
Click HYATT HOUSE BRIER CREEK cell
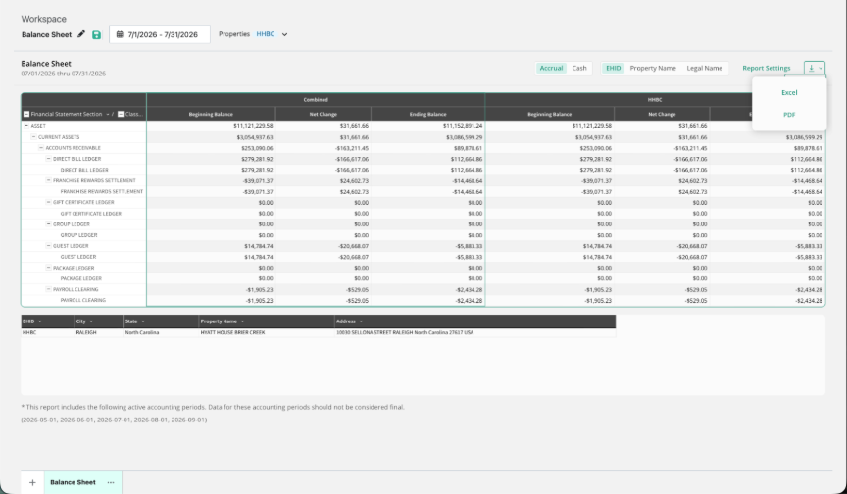pyautogui.click(x=267, y=332)
